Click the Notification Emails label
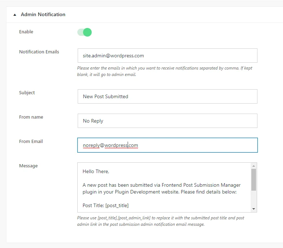The width and height of the screenshot is (283, 248). (39, 52)
